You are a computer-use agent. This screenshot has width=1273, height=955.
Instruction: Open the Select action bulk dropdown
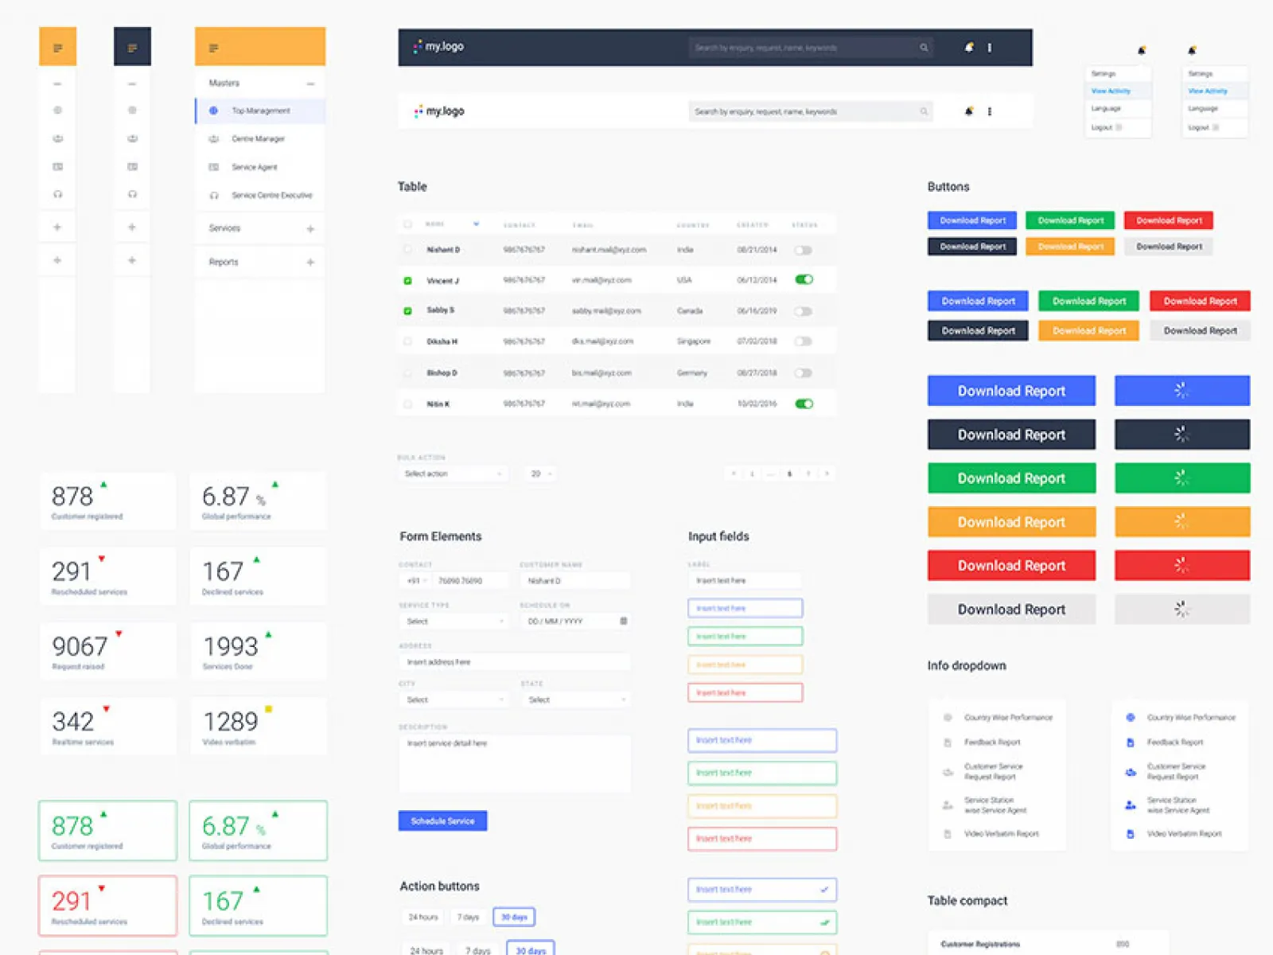(452, 474)
